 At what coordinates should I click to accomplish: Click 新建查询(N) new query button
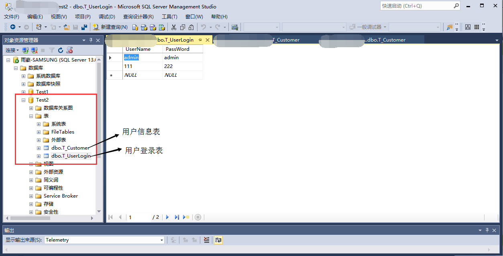(110, 27)
